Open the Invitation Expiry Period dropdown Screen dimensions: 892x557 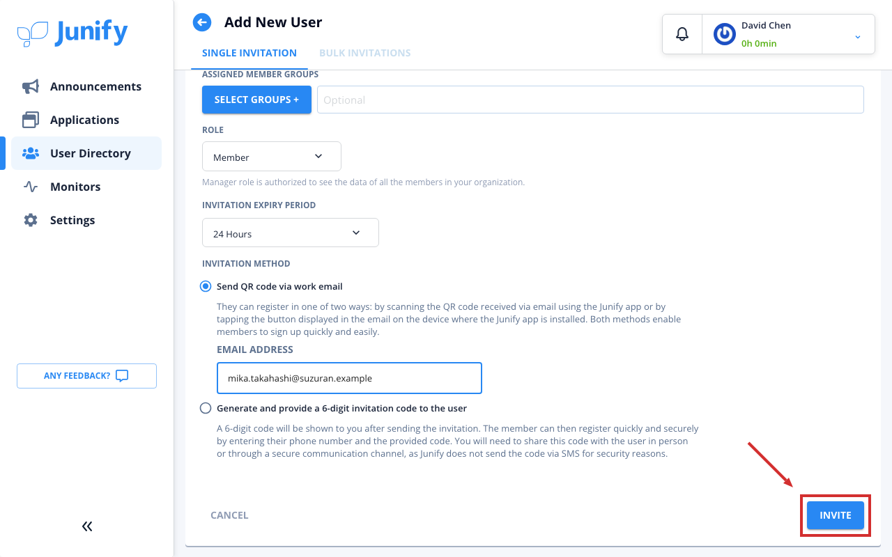(291, 233)
